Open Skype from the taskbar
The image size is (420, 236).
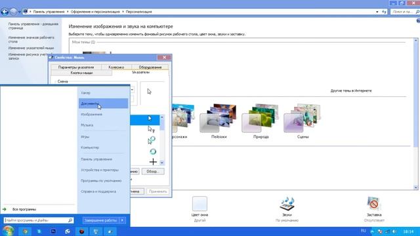coord(39,231)
